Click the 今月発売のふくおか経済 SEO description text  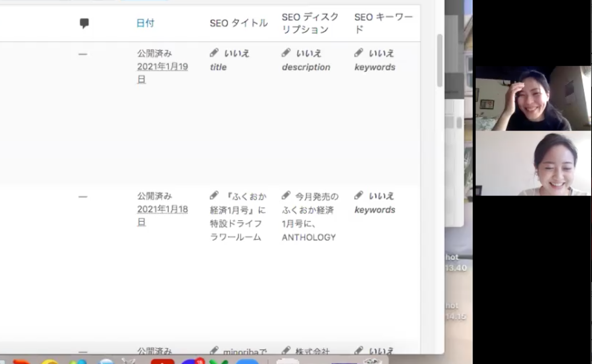pyautogui.click(x=310, y=217)
